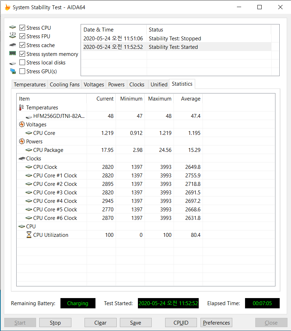Screen dimensions: 291x331
Task: Click the chip icon next to CPU Core #5 Clock
Action: pos(29,210)
